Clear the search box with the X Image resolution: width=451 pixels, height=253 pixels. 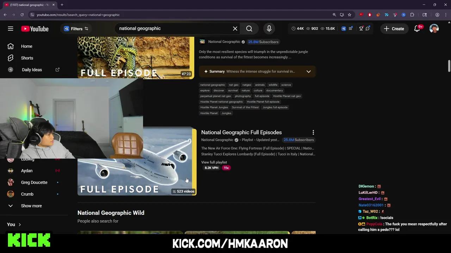tap(235, 28)
